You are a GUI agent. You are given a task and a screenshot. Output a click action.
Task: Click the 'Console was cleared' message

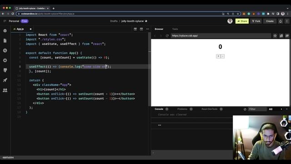click(172, 115)
